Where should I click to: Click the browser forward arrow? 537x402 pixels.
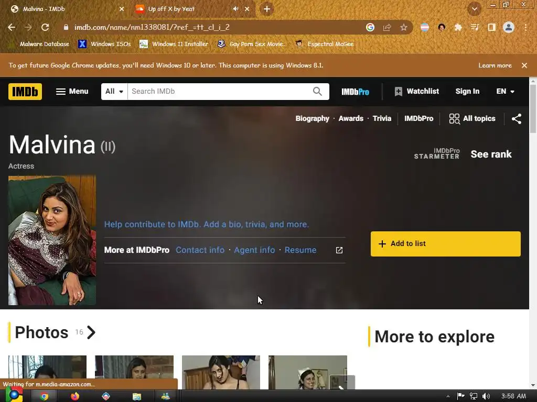pos(28,27)
